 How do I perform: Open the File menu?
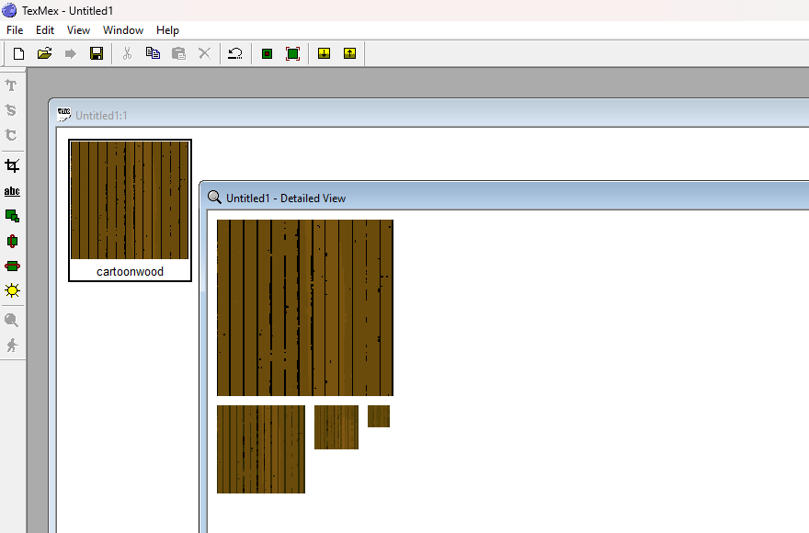tap(15, 30)
